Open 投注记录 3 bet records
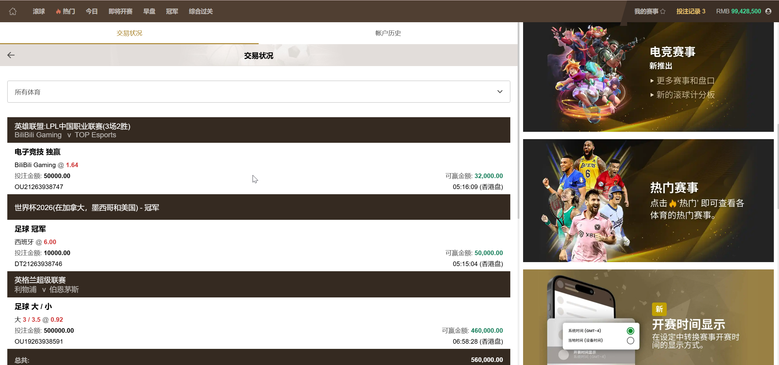Viewport: 779px width, 365px height. tap(690, 11)
